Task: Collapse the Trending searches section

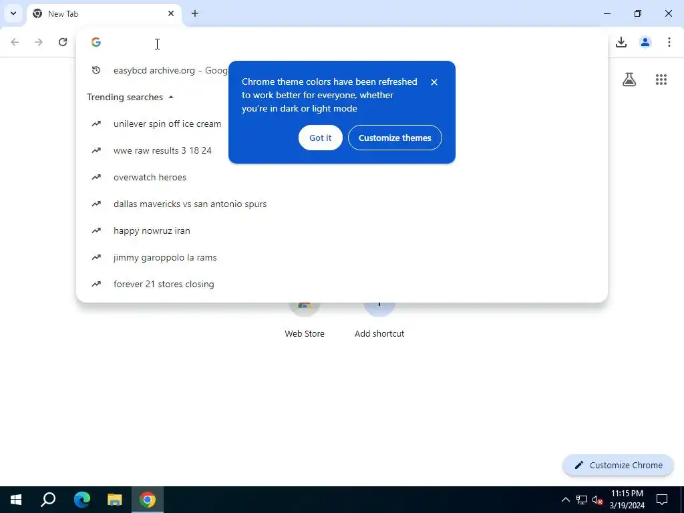Action: pyautogui.click(x=130, y=97)
